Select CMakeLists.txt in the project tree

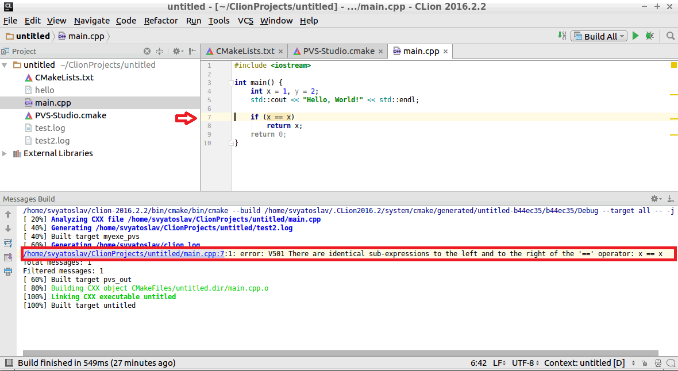click(x=64, y=78)
